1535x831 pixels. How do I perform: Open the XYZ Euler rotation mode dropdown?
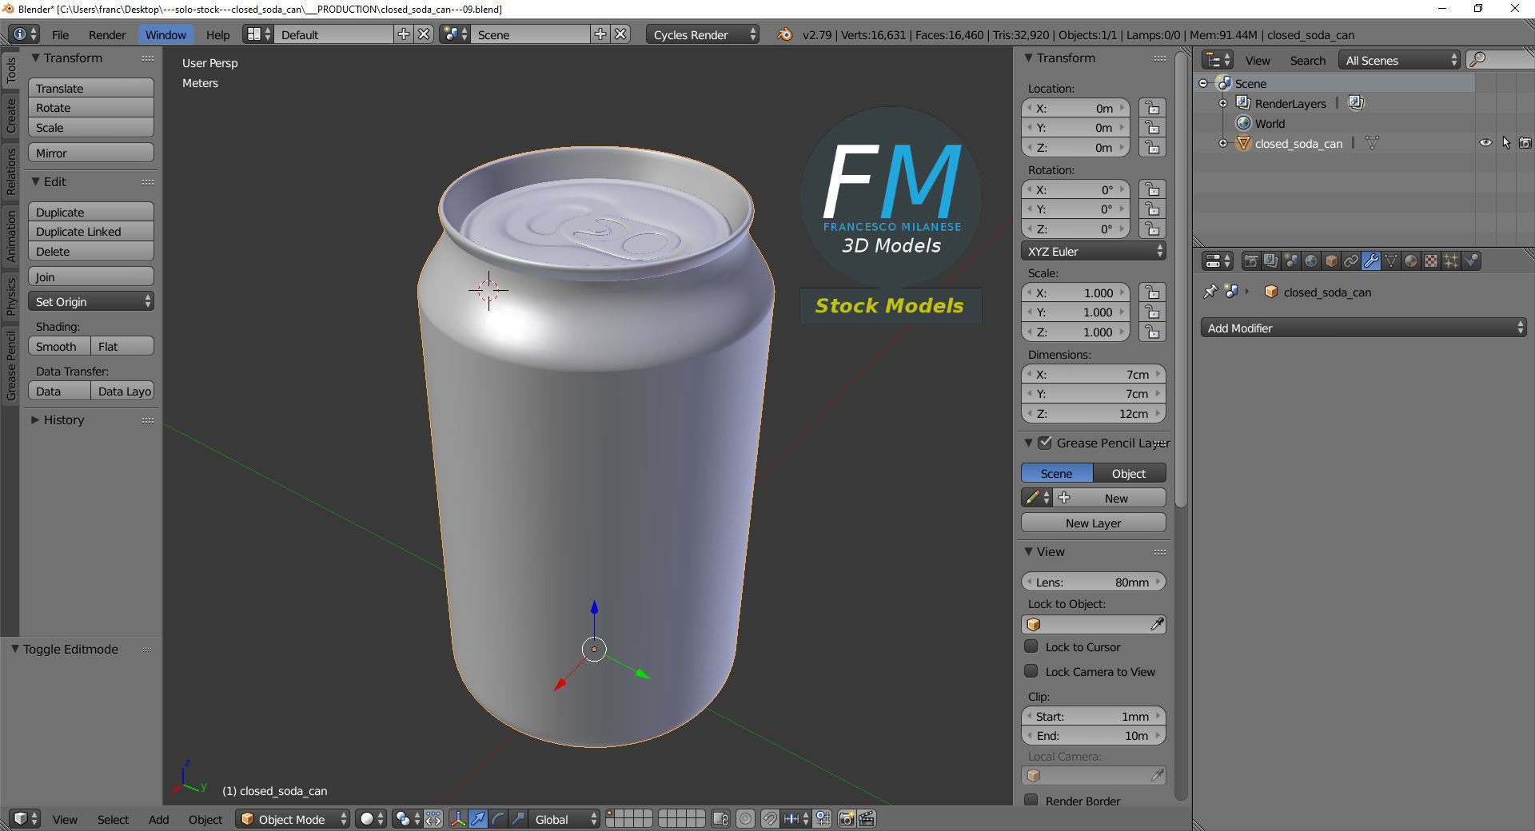coord(1093,251)
